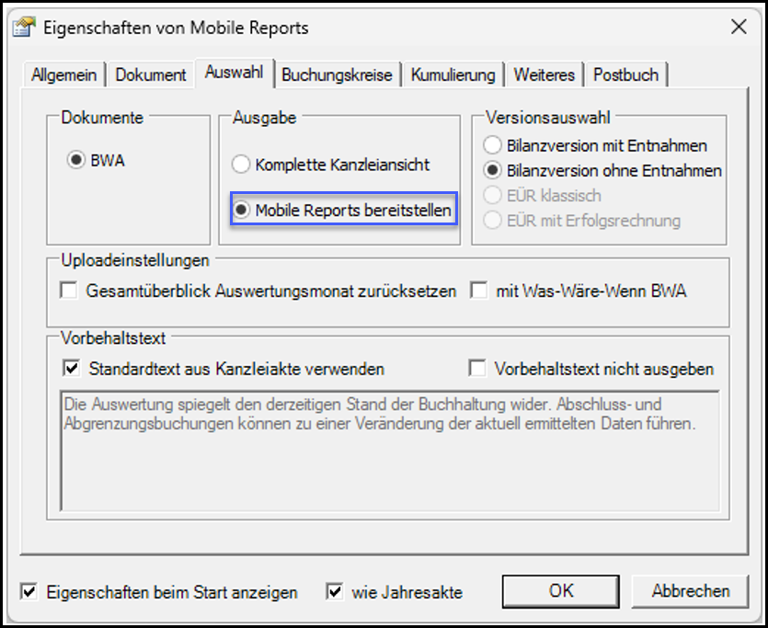Confirm settings with the OK button

pyautogui.click(x=561, y=591)
